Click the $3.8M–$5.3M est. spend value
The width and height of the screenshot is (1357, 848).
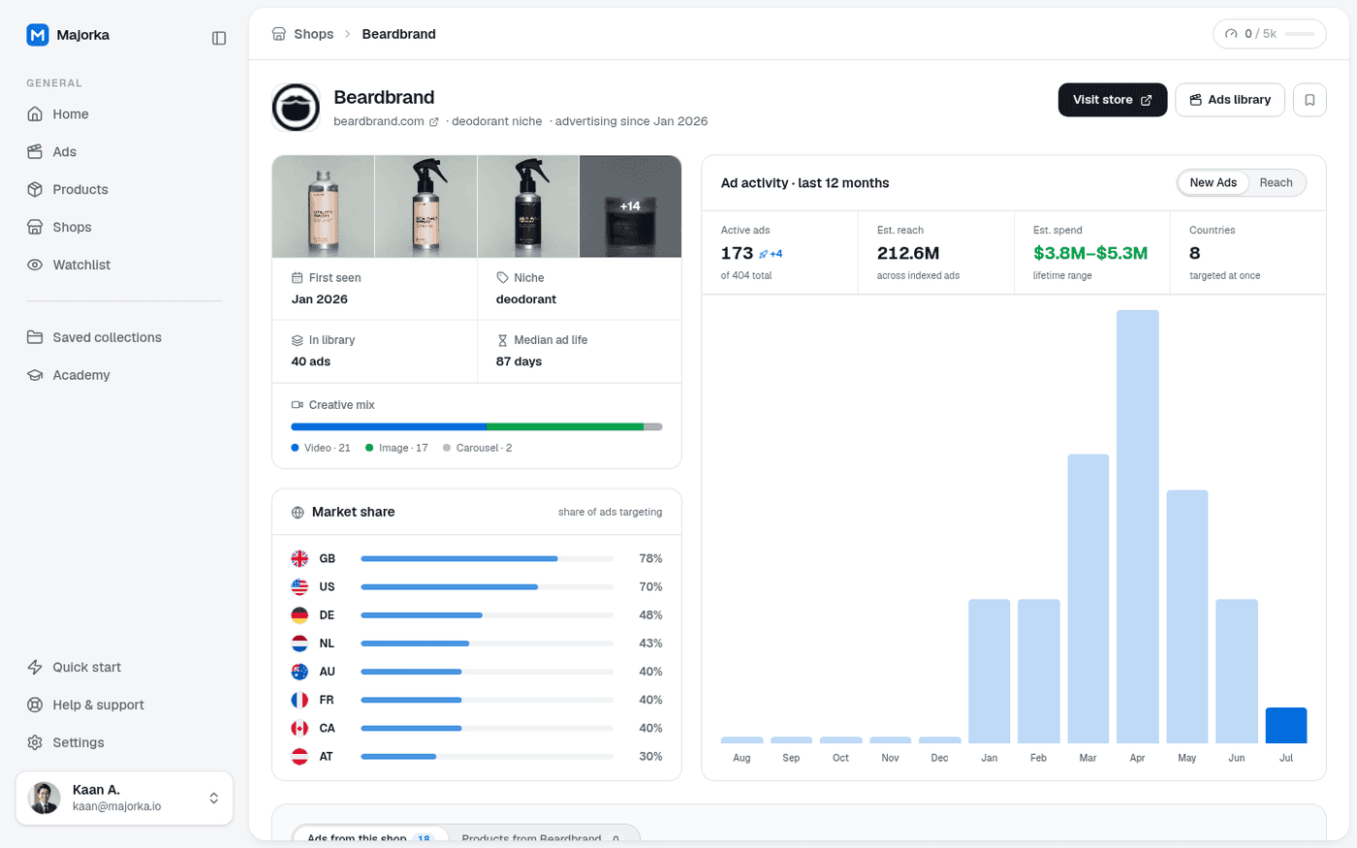tap(1090, 253)
